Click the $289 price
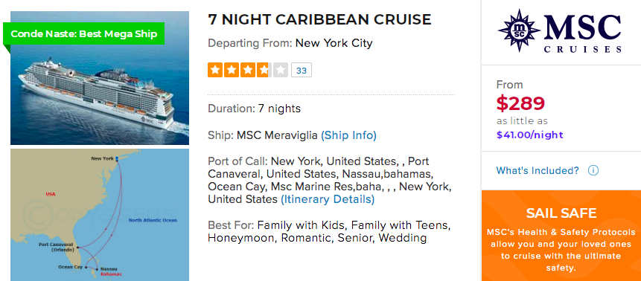 click(x=520, y=103)
